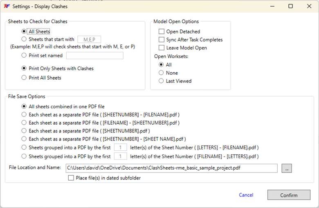Click the browse button for file location
This screenshot has height=208, width=319.
287,168
